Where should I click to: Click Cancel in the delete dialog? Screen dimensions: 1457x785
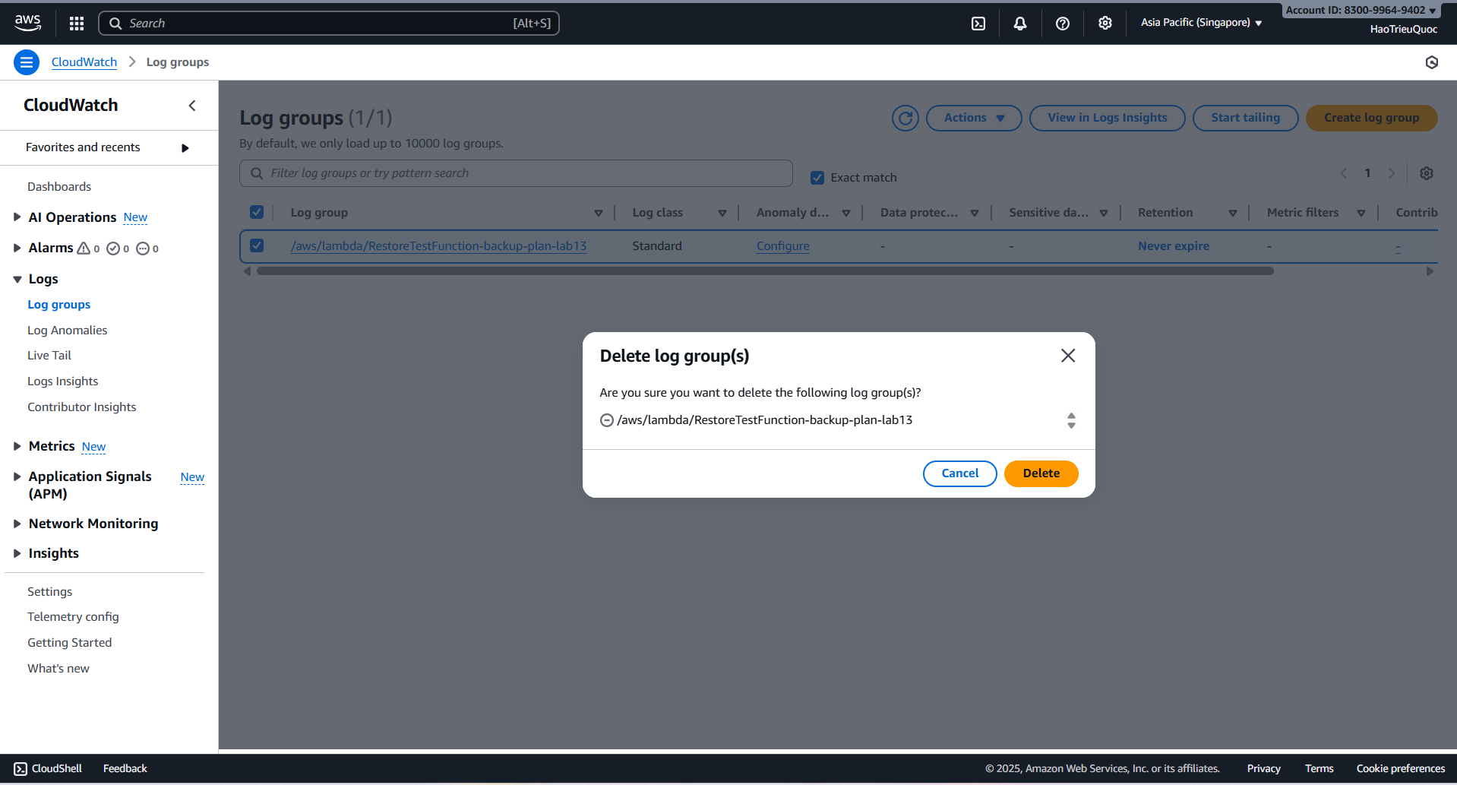tap(959, 473)
